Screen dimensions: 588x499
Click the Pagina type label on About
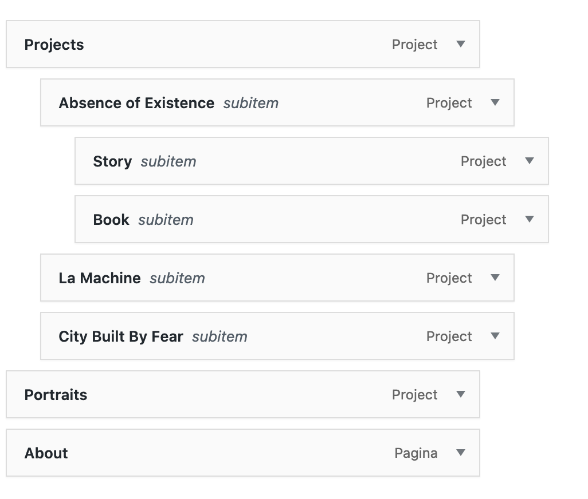[416, 454]
